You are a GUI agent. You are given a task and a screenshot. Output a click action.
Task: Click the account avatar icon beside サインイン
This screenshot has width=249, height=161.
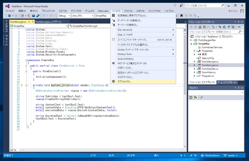point(242,11)
